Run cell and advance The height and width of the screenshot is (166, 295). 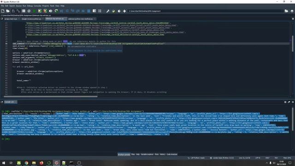(45, 11)
